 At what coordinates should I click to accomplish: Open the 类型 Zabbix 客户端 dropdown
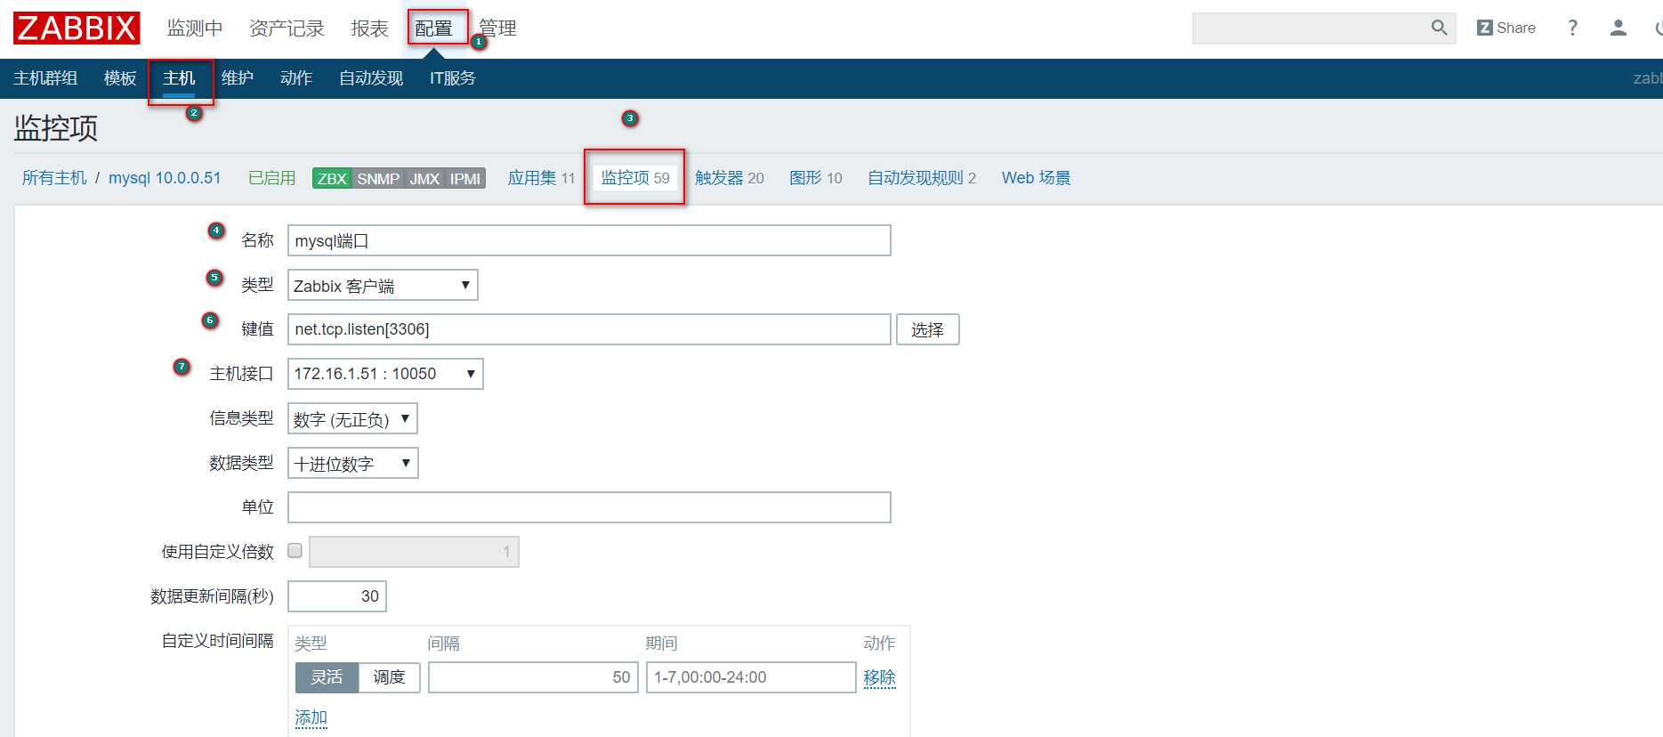383,285
